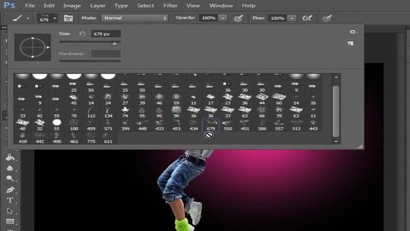Viewport: 410px width, 231px height.
Task: Choose the 433 brush preset
Action: click(x=160, y=125)
